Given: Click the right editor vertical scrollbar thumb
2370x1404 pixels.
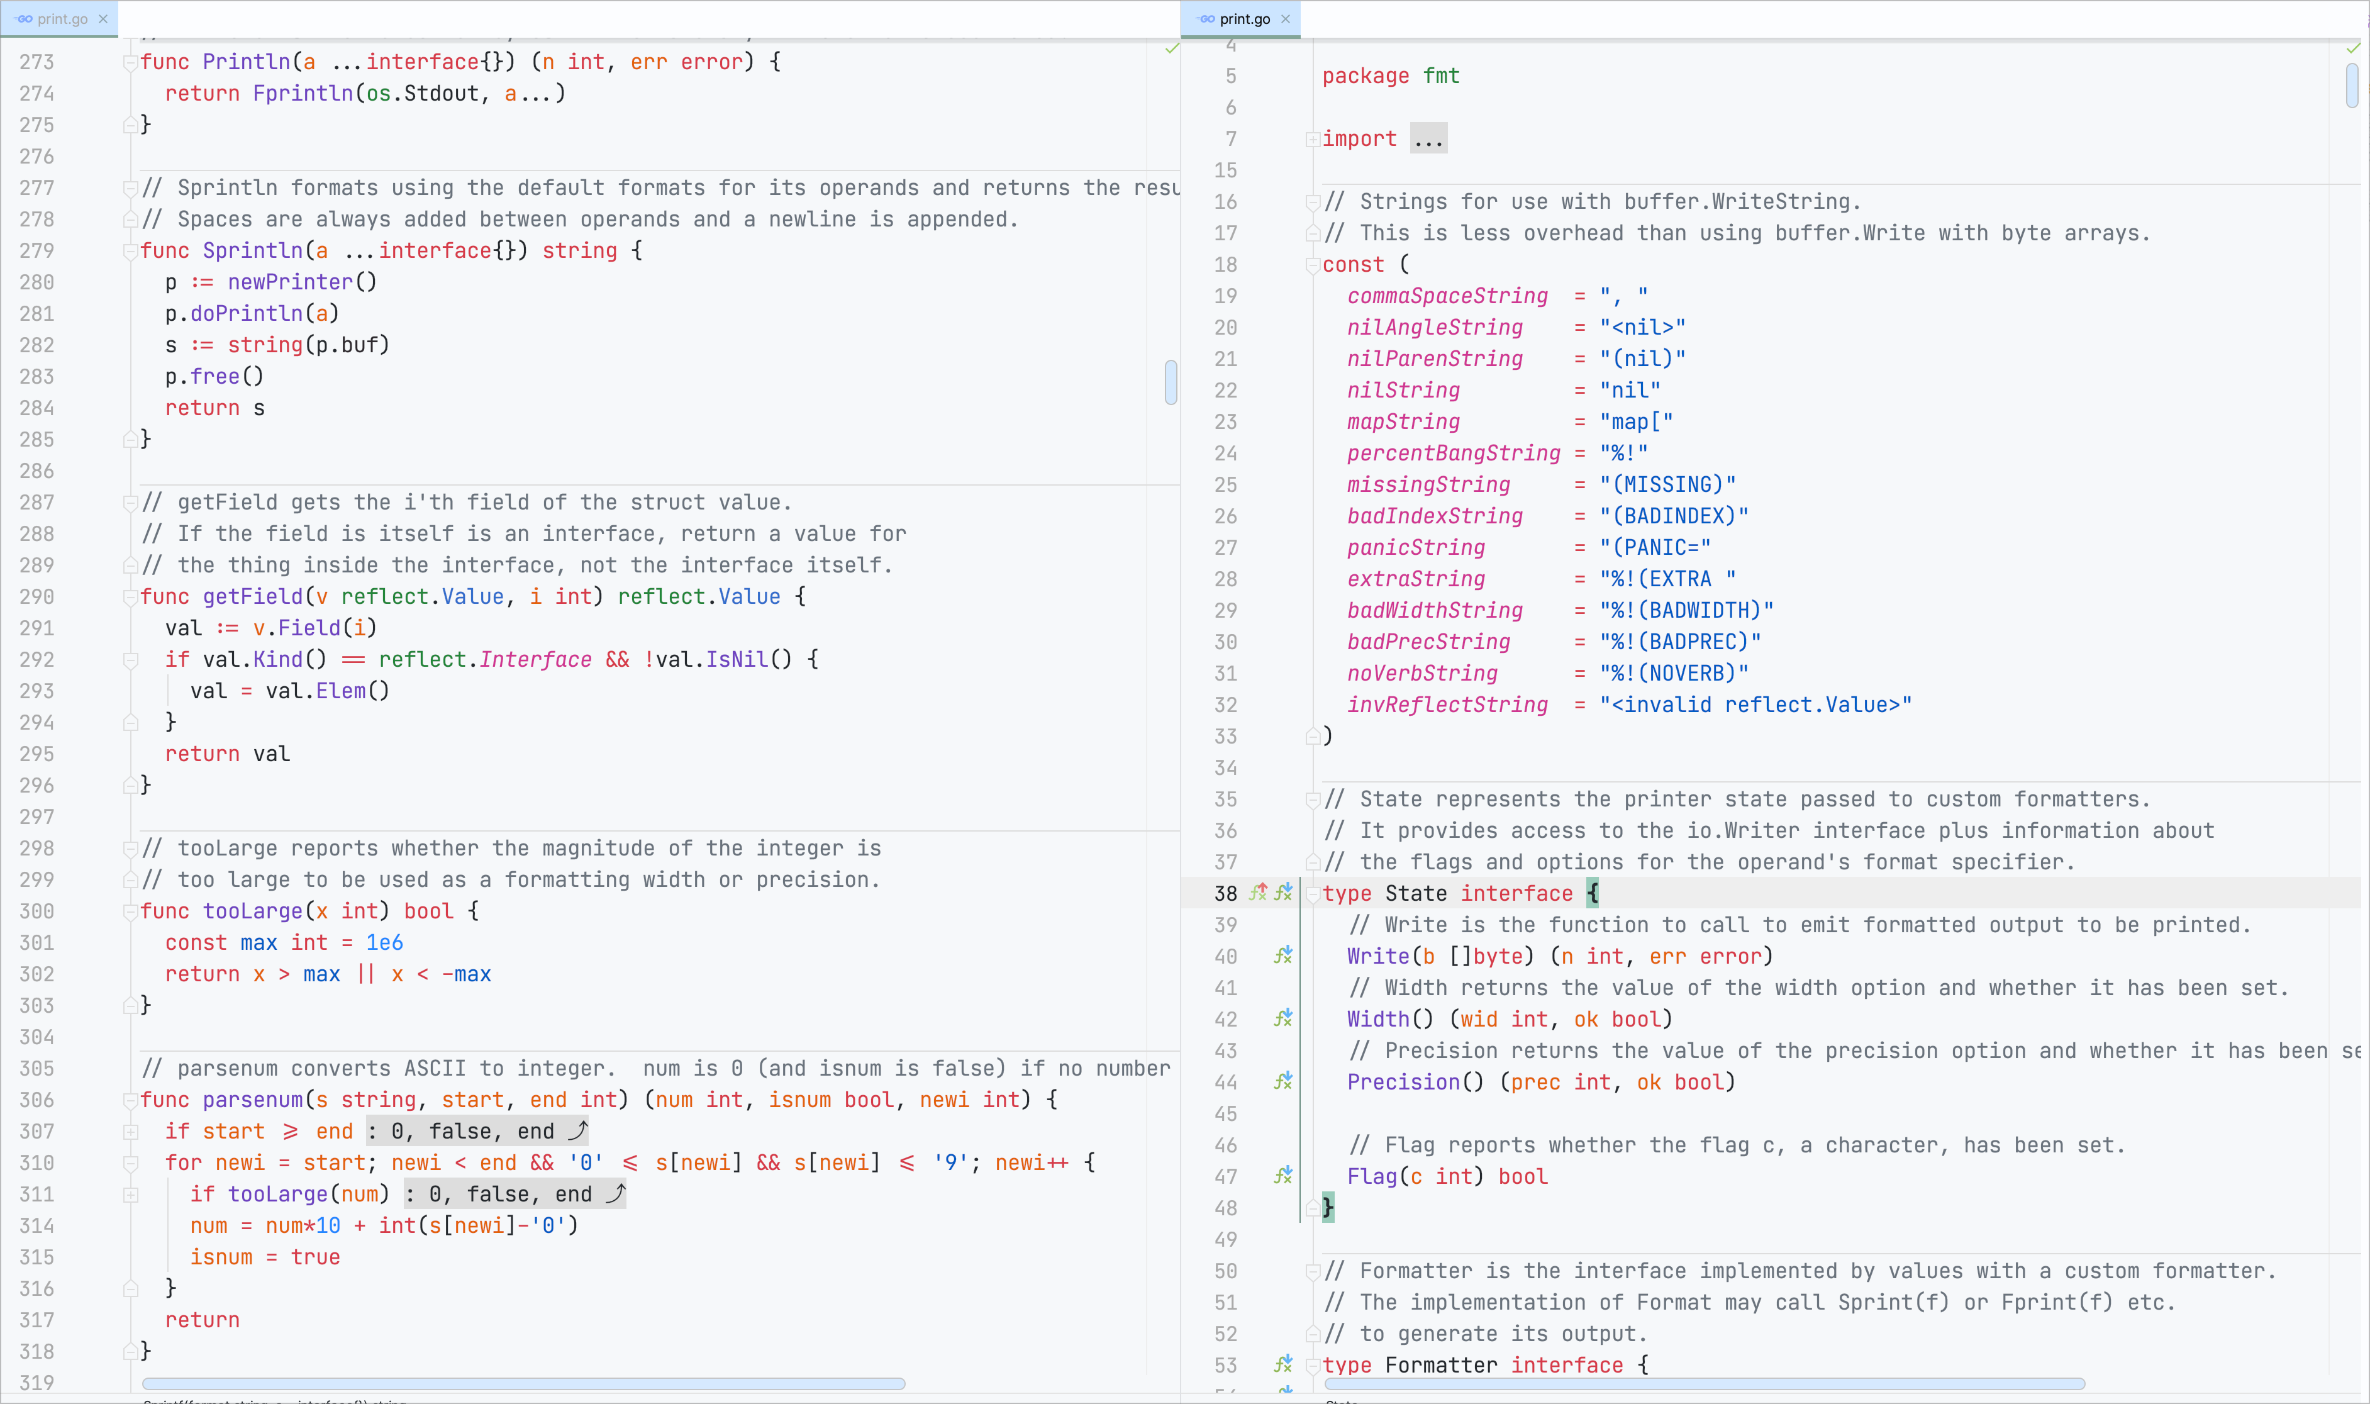Looking at the screenshot, I should tap(2351, 86).
